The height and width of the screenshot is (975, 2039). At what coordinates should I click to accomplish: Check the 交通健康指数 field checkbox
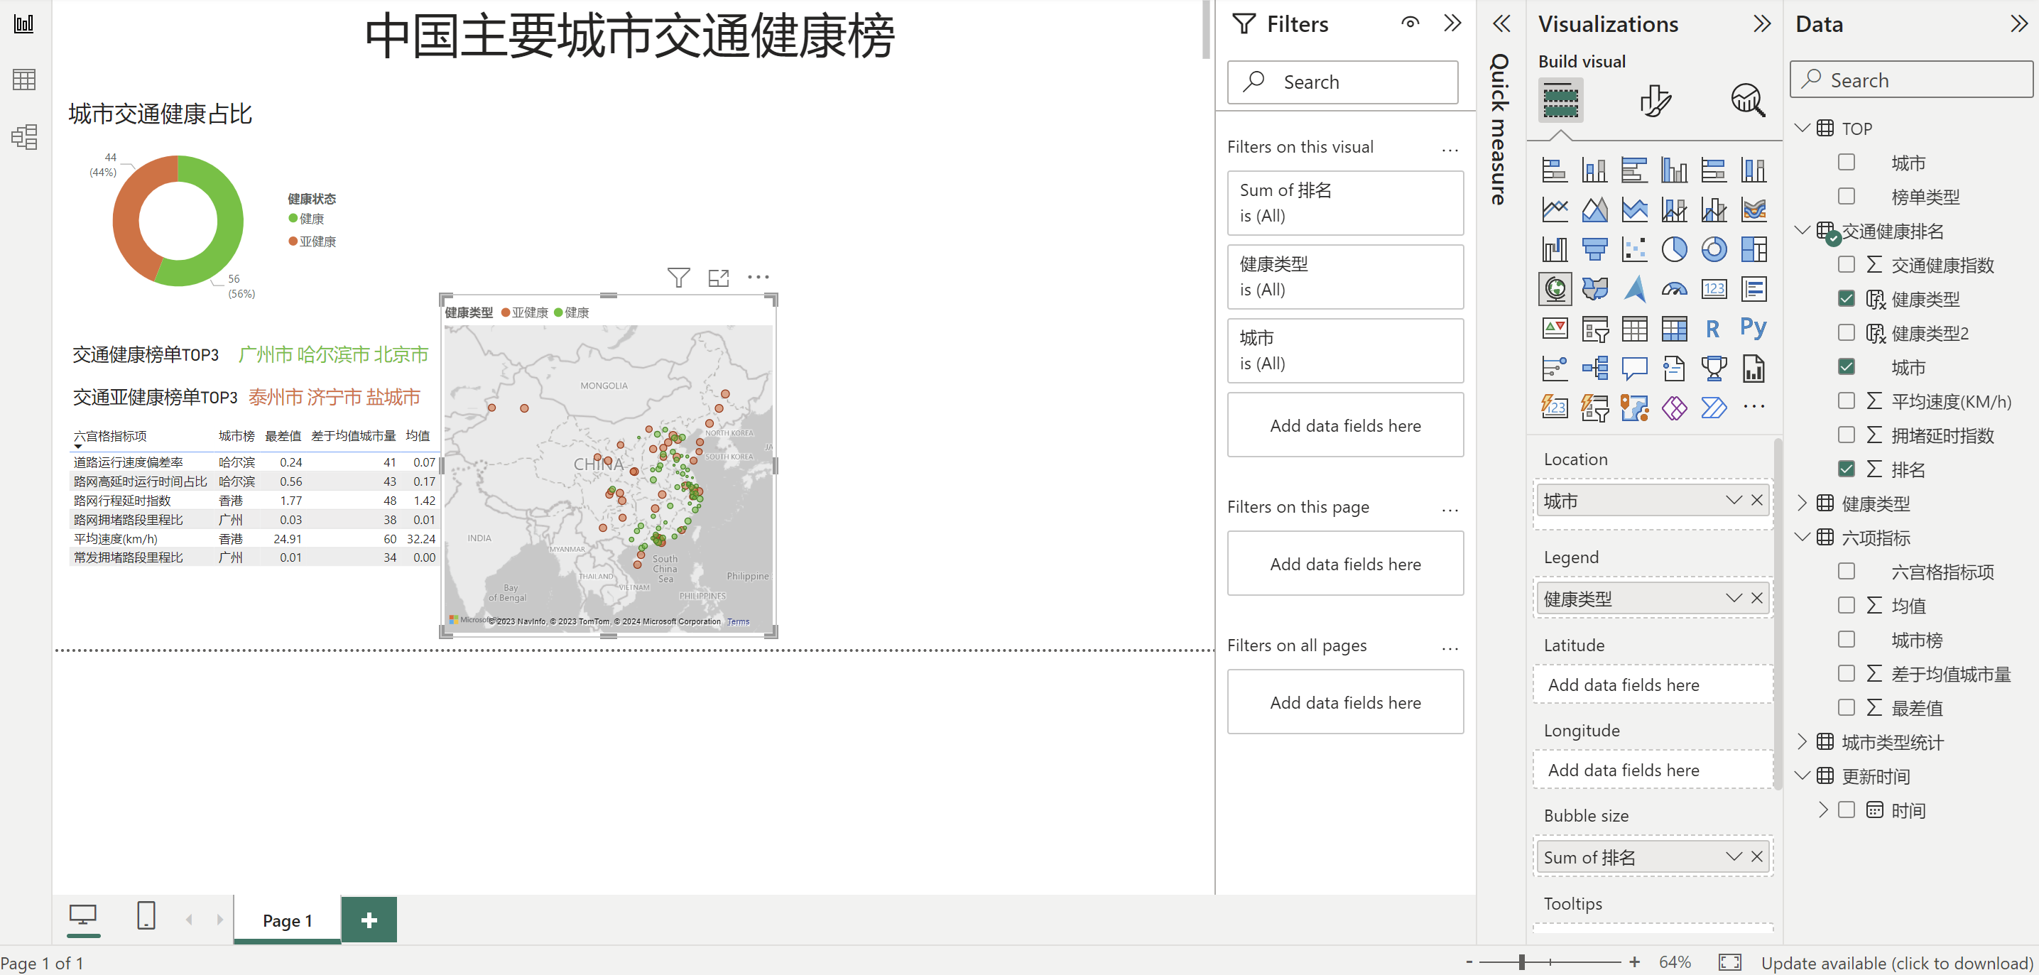tap(1846, 264)
